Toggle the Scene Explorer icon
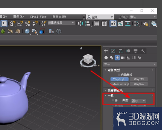 97,23
